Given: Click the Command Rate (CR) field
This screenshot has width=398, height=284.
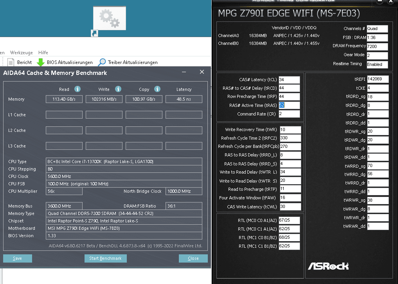Looking at the screenshot, I should click(x=289, y=114).
